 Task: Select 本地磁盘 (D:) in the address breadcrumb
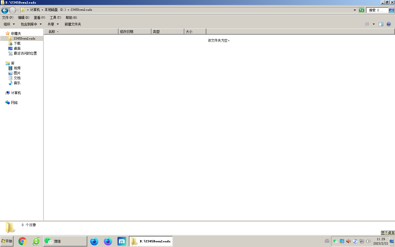pos(55,10)
